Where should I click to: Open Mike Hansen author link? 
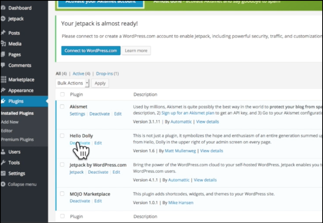[x=181, y=203]
